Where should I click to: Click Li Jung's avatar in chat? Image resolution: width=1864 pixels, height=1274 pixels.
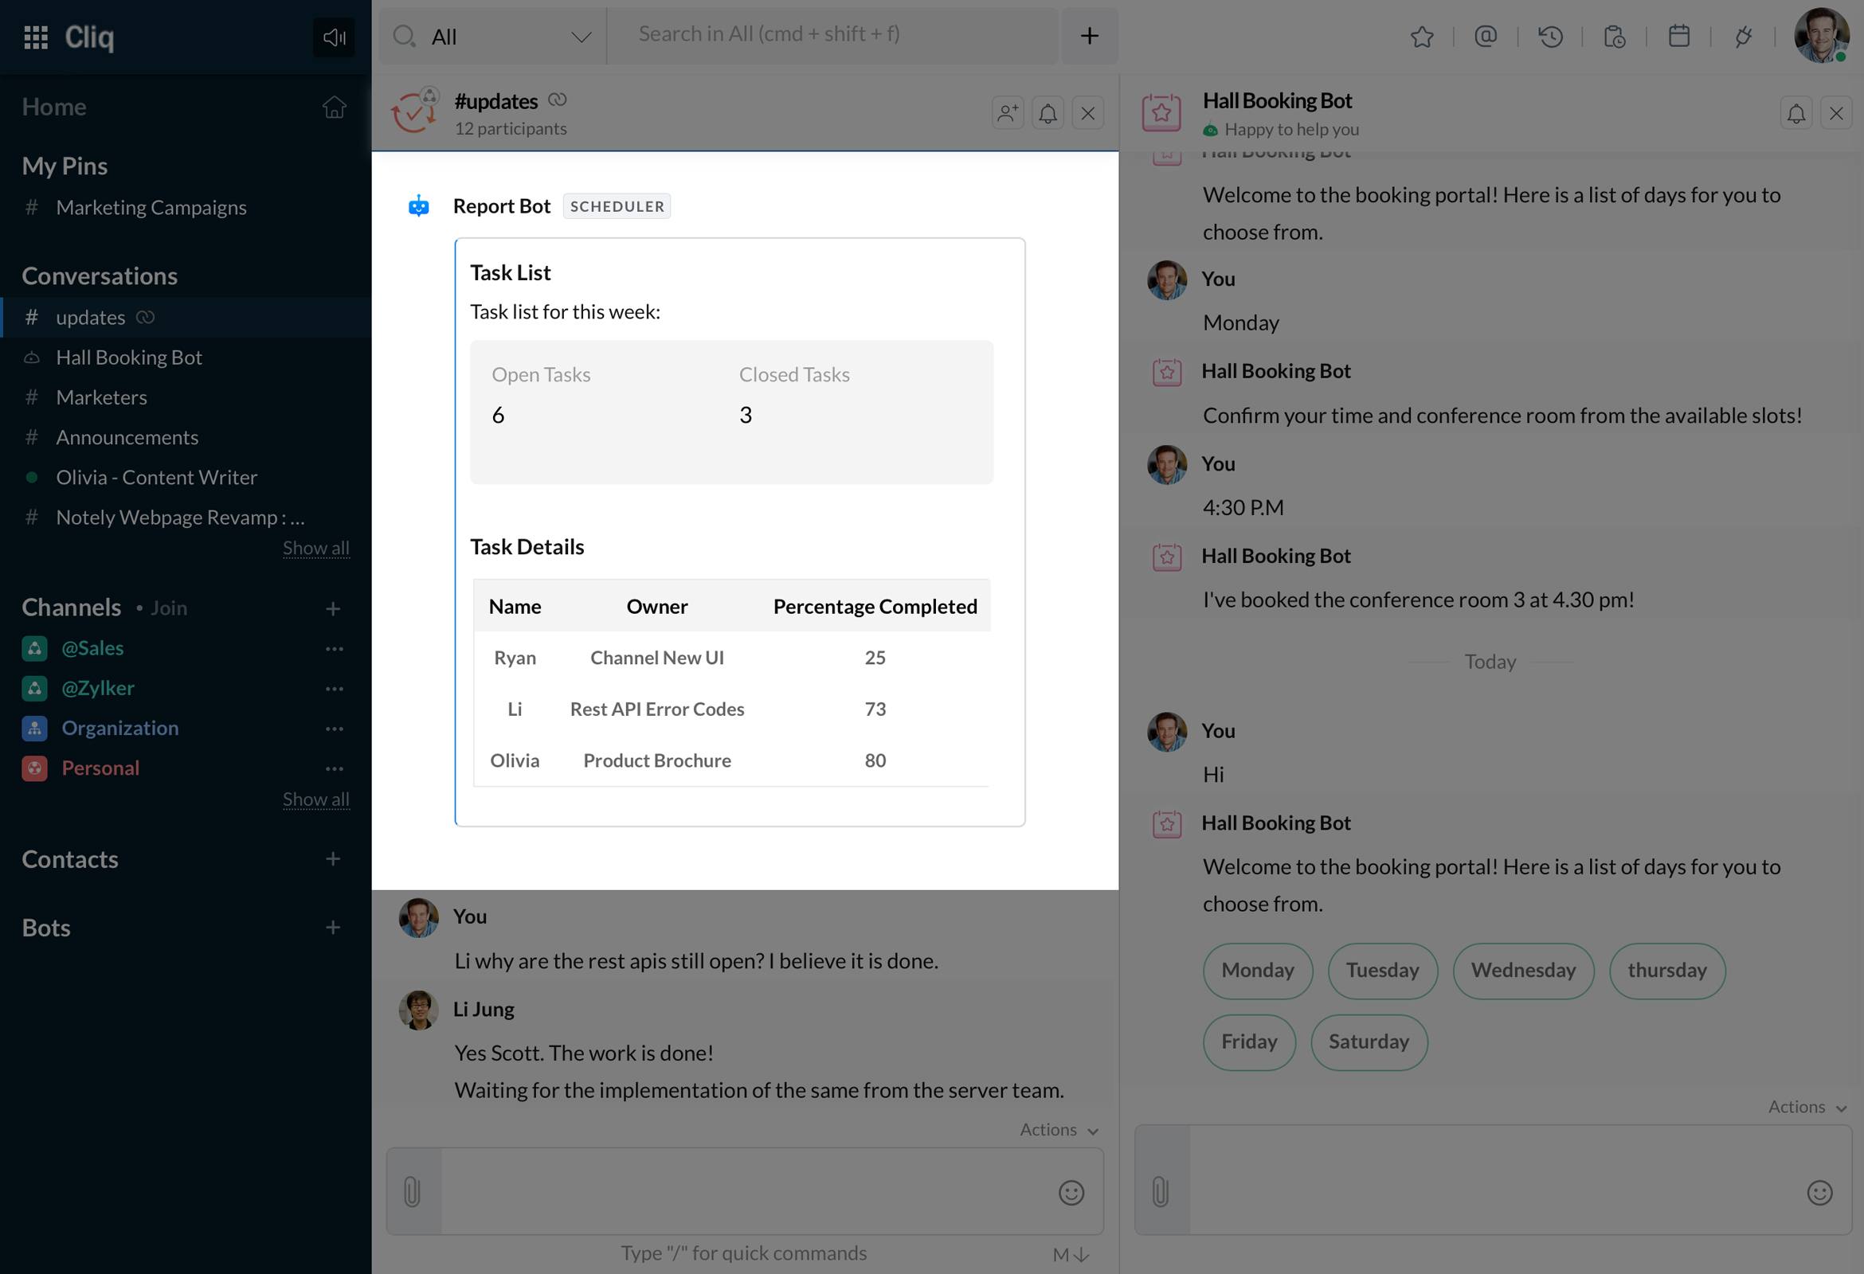coord(419,1010)
